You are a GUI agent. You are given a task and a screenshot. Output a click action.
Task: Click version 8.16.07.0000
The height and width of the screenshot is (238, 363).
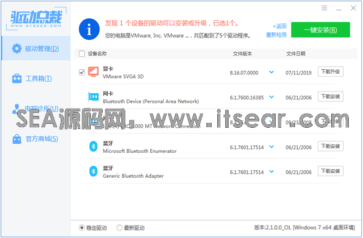pyautogui.click(x=244, y=73)
